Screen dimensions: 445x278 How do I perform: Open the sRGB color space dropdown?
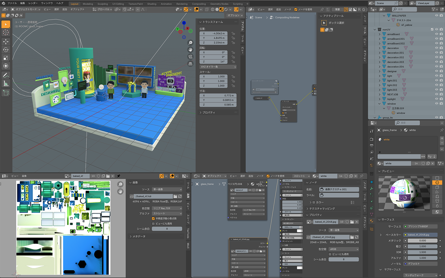[344, 249]
